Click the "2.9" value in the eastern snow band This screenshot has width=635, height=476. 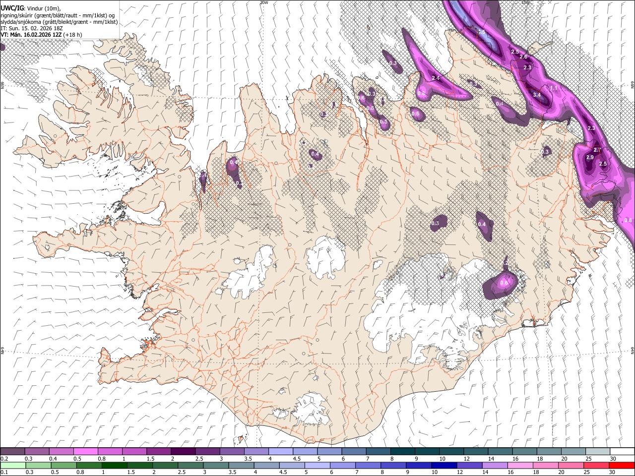coord(590,157)
